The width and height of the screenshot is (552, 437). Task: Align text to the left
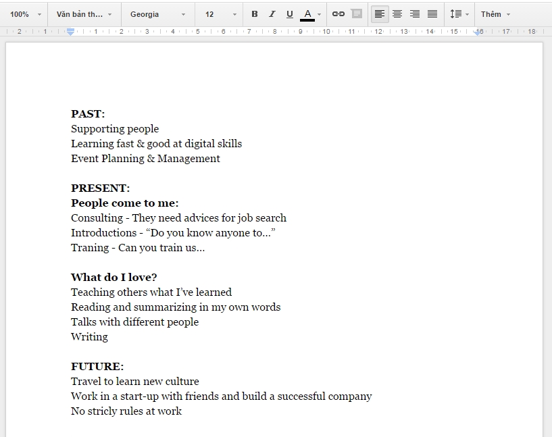point(380,14)
